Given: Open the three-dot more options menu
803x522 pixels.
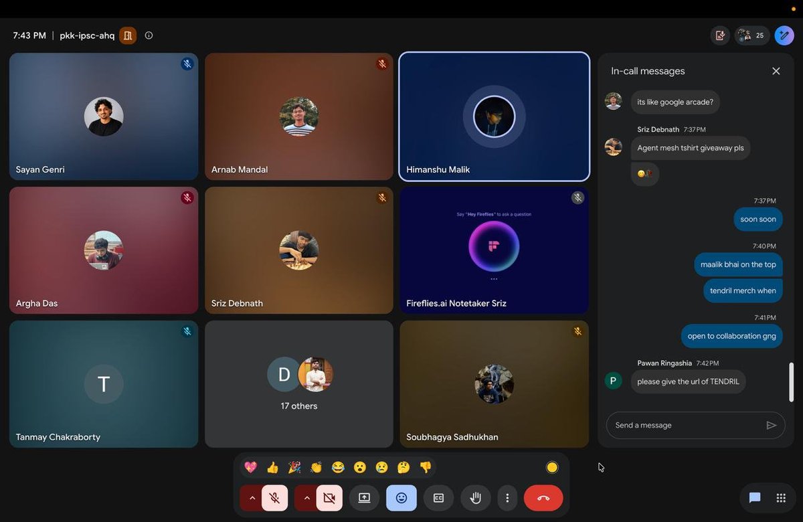Looking at the screenshot, I should [x=507, y=498].
